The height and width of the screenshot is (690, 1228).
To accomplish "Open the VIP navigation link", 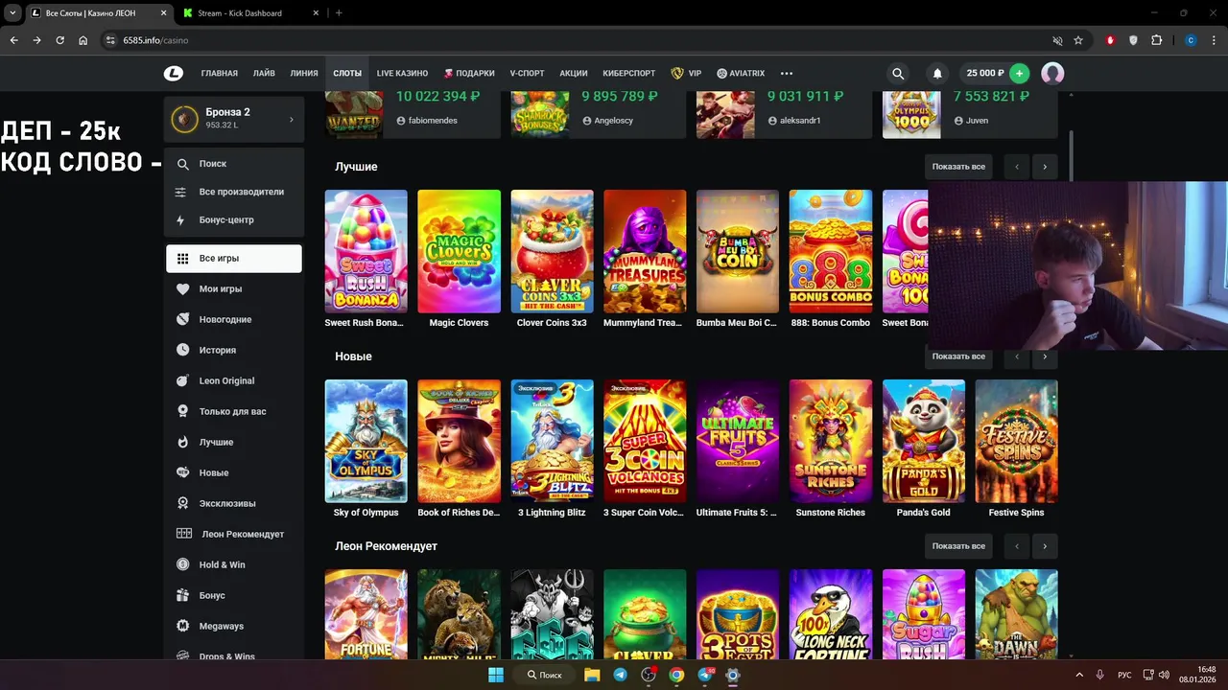I will click(686, 73).
